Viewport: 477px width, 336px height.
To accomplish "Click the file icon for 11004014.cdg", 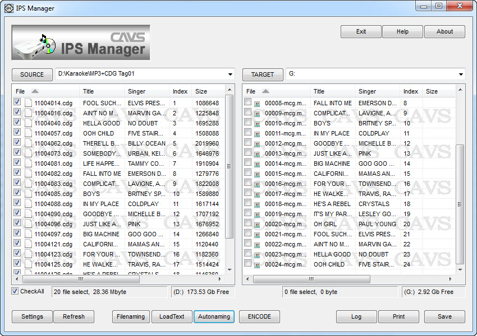I will [x=28, y=103].
